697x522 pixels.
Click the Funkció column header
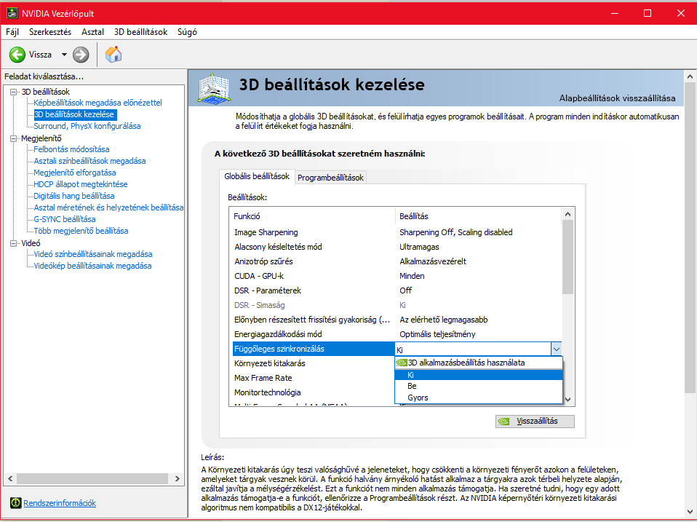click(x=313, y=216)
